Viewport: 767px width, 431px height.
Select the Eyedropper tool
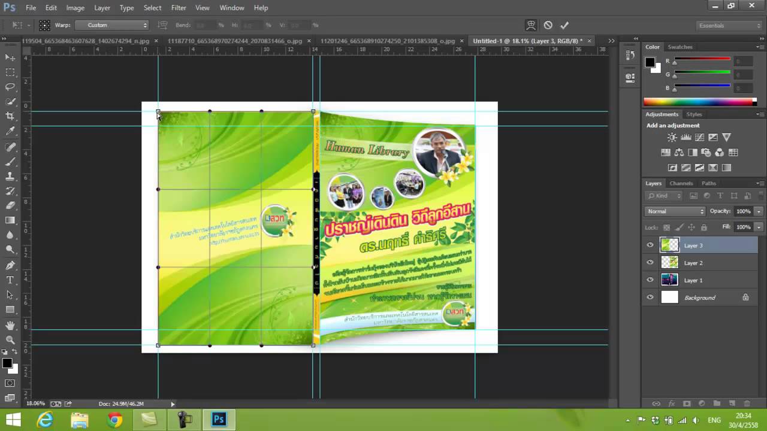pos(10,131)
